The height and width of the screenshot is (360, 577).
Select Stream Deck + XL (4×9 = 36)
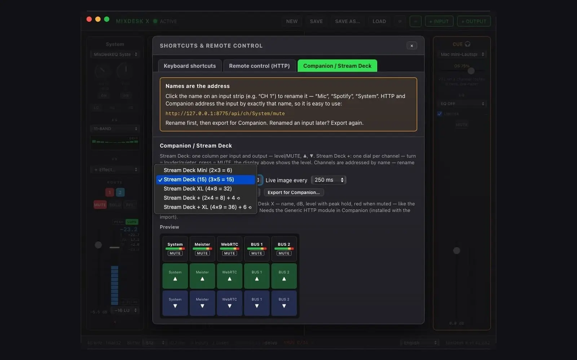tap(206, 207)
